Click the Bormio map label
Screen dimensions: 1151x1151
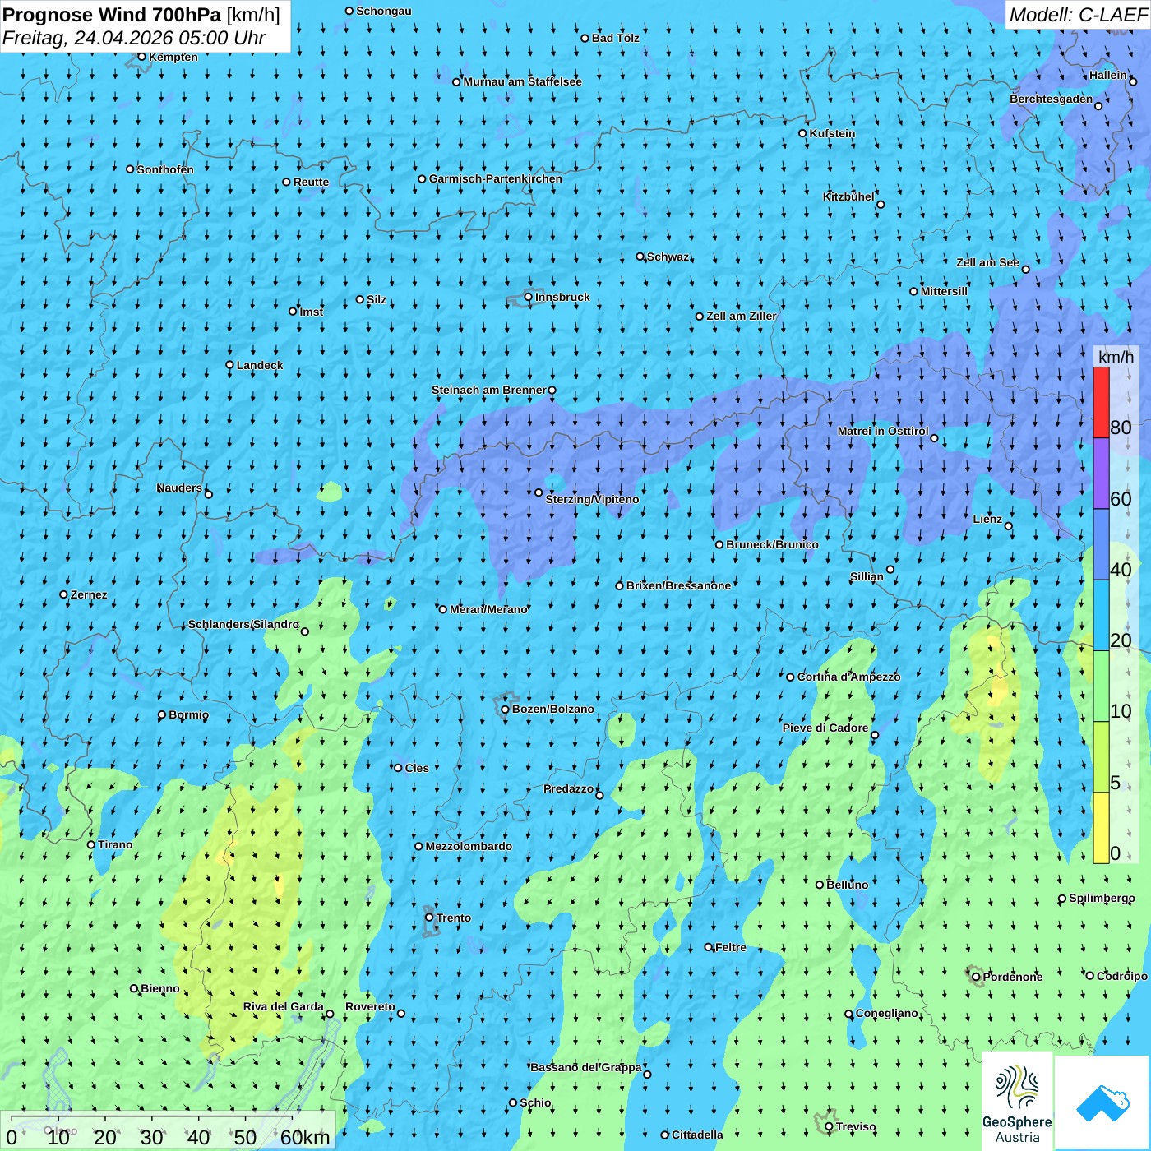tap(188, 714)
